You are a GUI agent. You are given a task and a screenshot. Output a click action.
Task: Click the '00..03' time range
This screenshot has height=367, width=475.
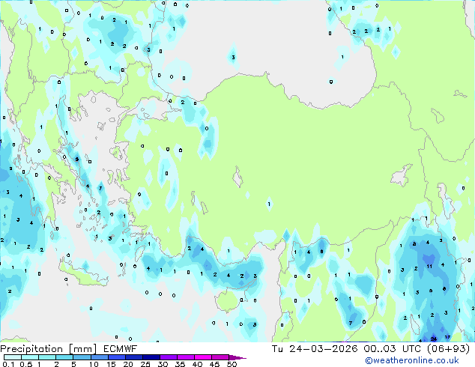380,349
